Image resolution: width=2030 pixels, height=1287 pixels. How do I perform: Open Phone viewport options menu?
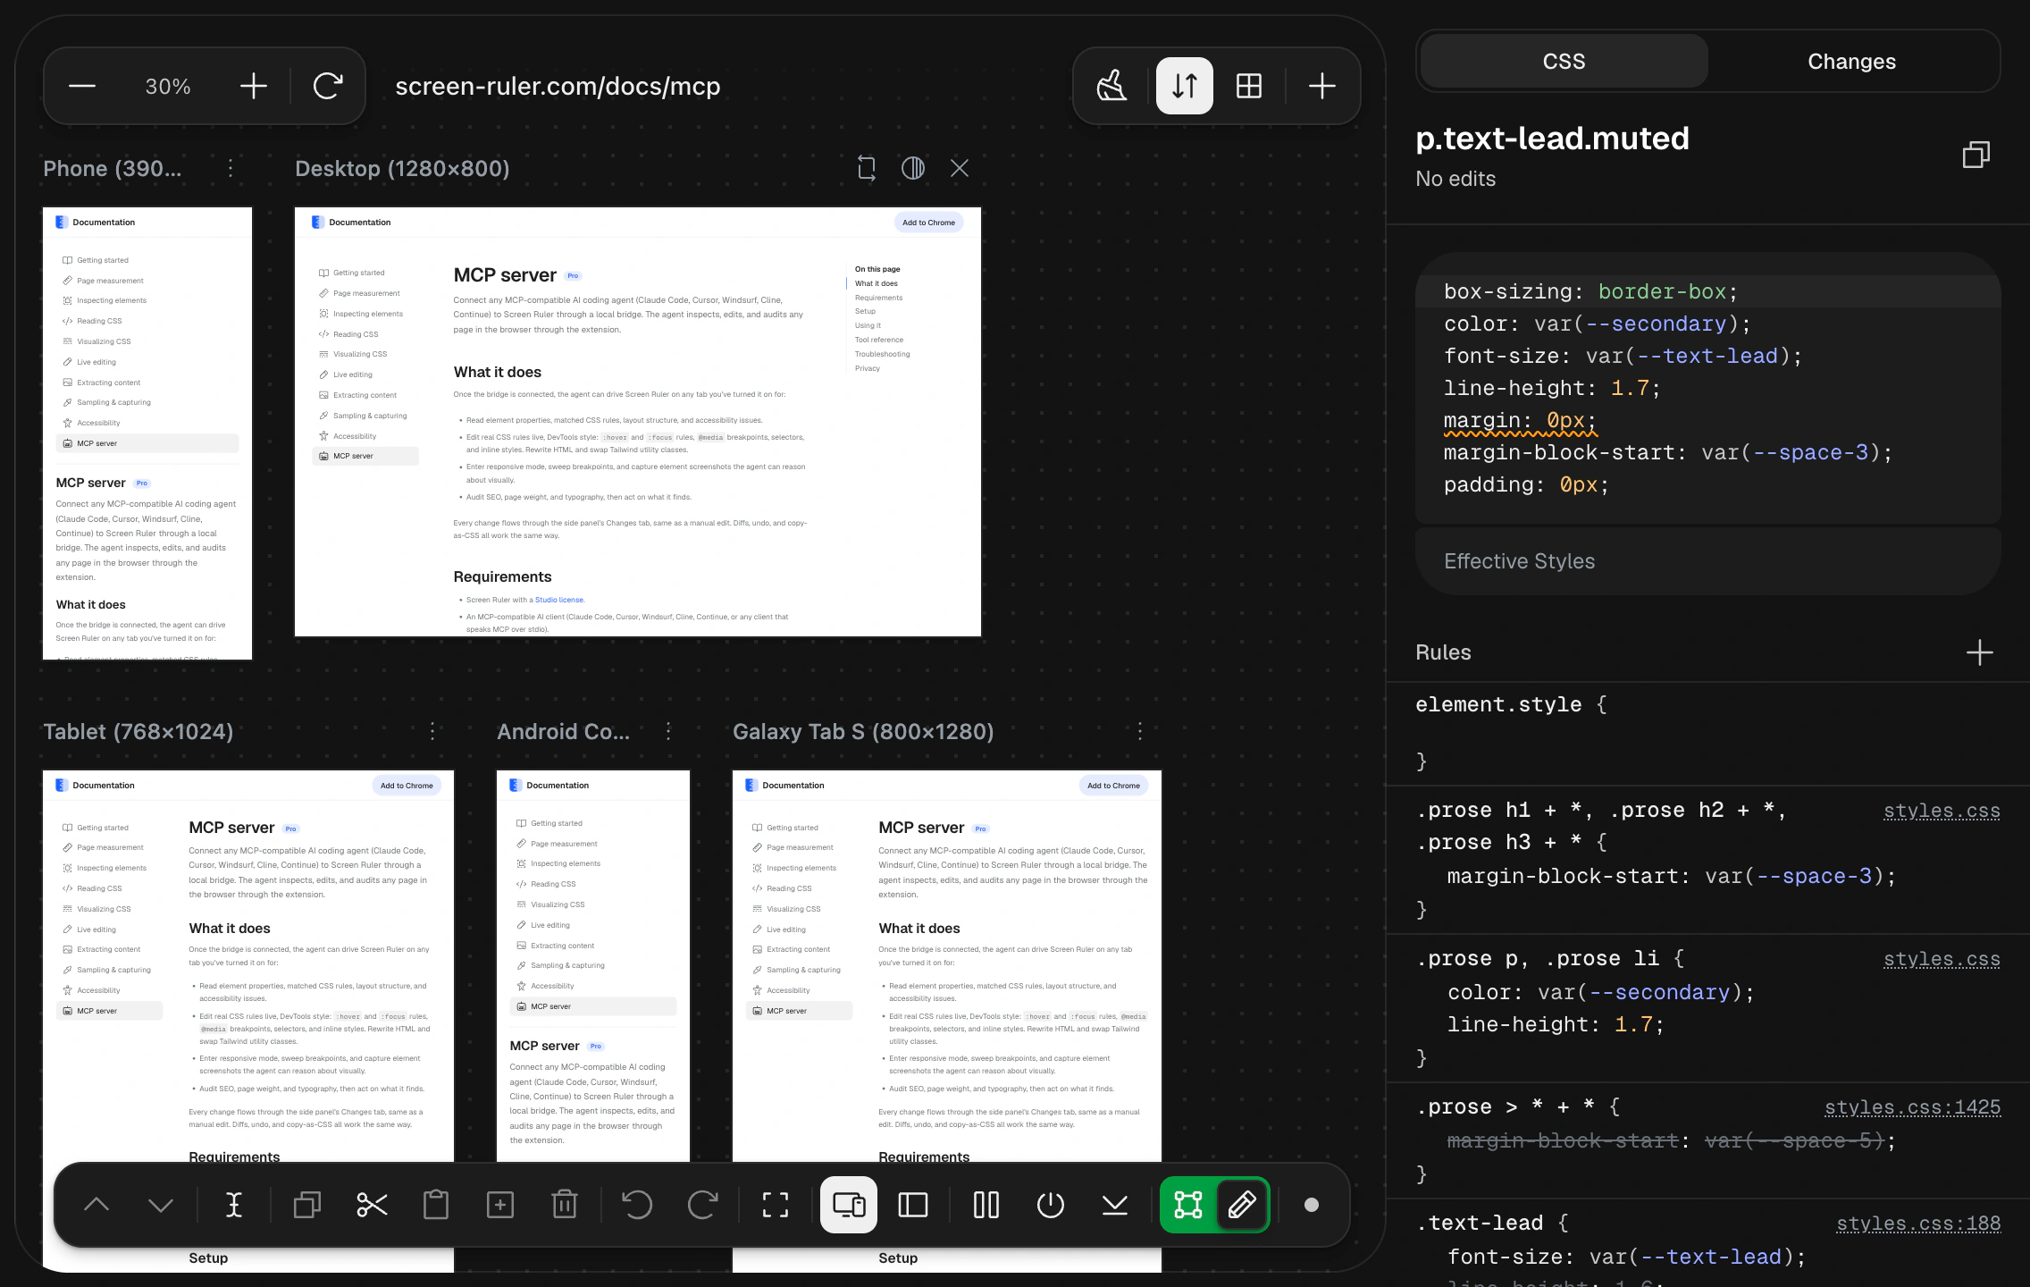tap(231, 168)
